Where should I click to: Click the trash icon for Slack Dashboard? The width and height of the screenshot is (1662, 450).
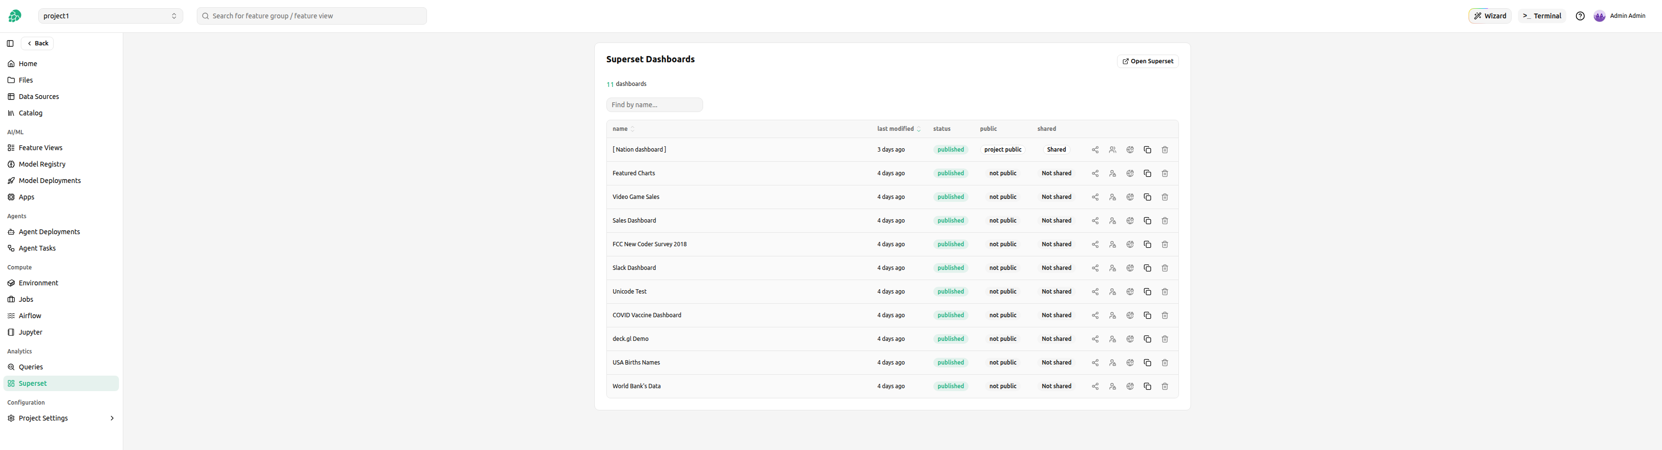[1164, 268]
